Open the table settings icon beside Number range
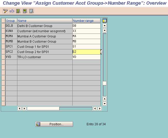The image size is (168, 138). coord(104,21)
